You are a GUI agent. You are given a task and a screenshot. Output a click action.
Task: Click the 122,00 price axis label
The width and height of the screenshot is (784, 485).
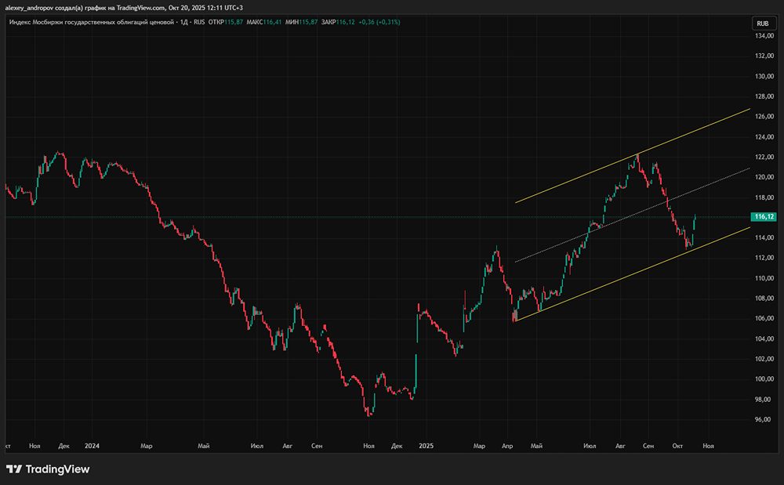[x=764, y=157]
